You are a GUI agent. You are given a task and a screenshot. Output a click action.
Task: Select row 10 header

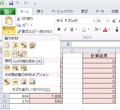pos(4,101)
